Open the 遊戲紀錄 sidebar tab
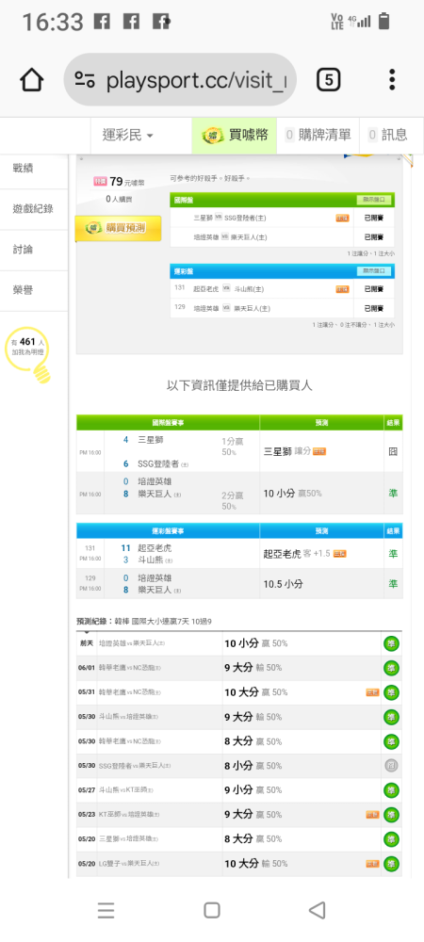 coord(33,209)
